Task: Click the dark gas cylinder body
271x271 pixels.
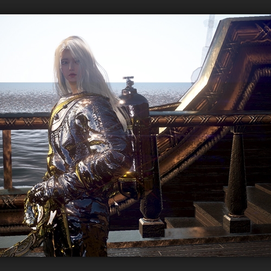Action: [134, 108]
